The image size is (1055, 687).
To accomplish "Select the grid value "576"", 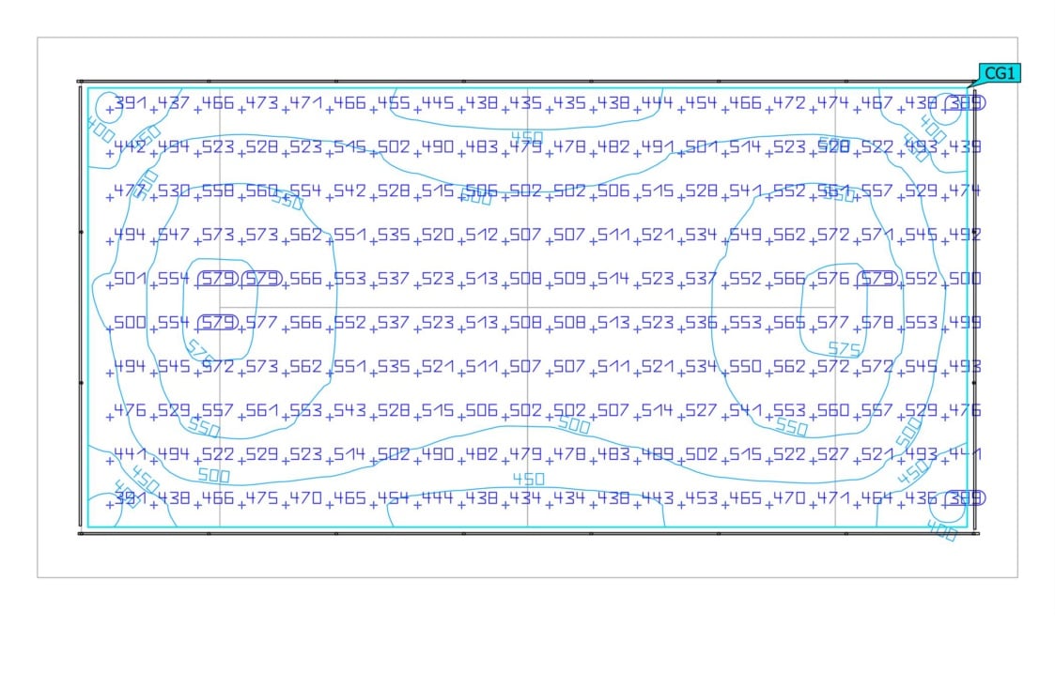I will [833, 279].
